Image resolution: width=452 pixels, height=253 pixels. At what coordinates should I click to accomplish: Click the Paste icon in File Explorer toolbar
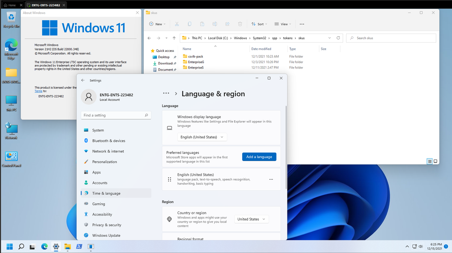(202, 24)
